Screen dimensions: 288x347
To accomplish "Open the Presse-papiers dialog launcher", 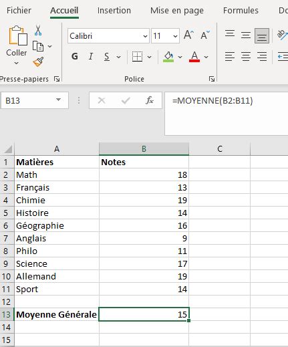I will click(57, 79).
